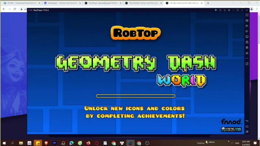This screenshot has height=146, width=260.
Task: Open Firefox from taskbar
Action: [88, 143]
